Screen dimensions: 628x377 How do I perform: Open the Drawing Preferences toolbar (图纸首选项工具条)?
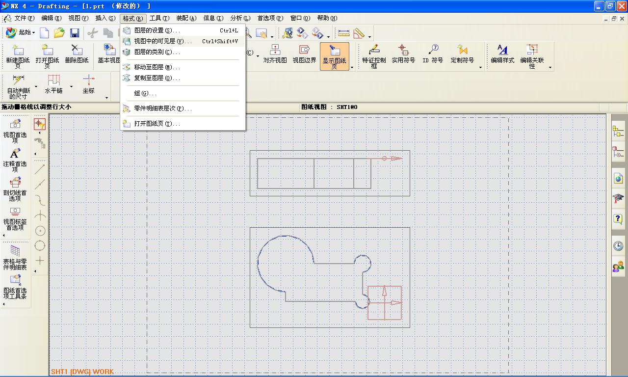point(15,287)
